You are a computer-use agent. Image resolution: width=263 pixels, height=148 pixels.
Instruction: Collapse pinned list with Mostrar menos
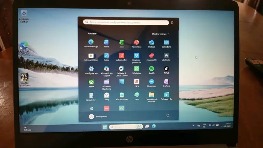coord(160,34)
